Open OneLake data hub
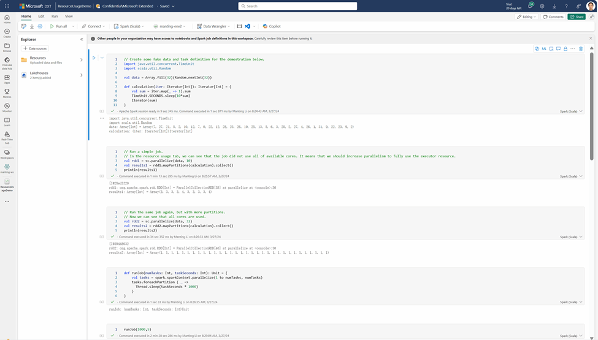This screenshot has width=598, height=340. click(x=7, y=63)
